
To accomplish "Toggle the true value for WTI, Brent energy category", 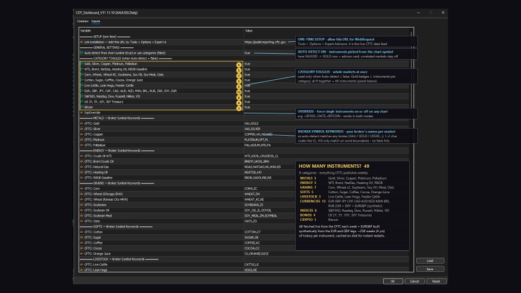I will pyautogui.click(x=247, y=69).
